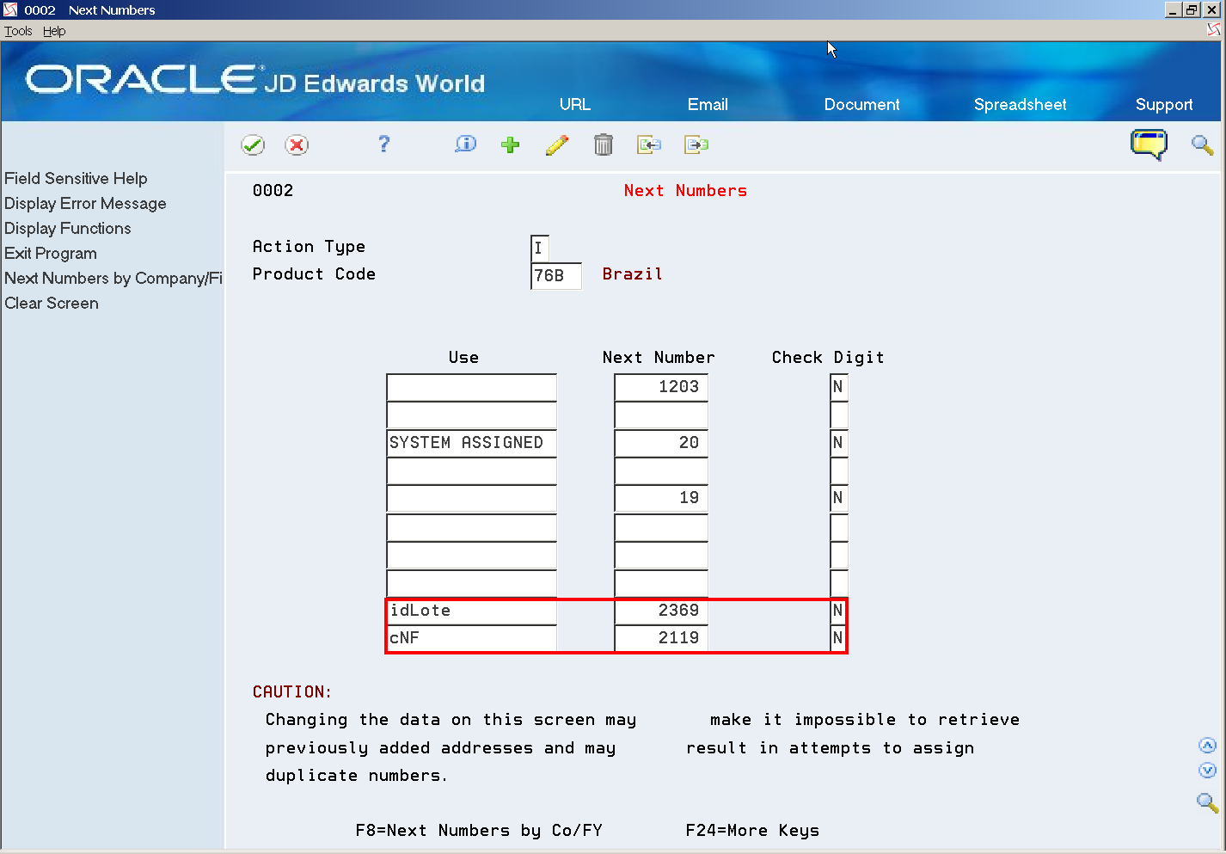The width and height of the screenshot is (1226, 854).
Task: Click the green plus Add icon
Action: pyautogui.click(x=511, y=144)
